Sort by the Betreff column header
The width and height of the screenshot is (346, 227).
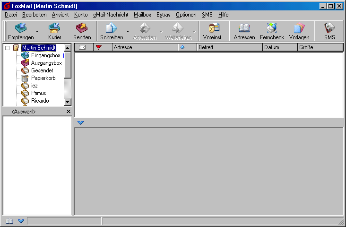pos(230,47)
